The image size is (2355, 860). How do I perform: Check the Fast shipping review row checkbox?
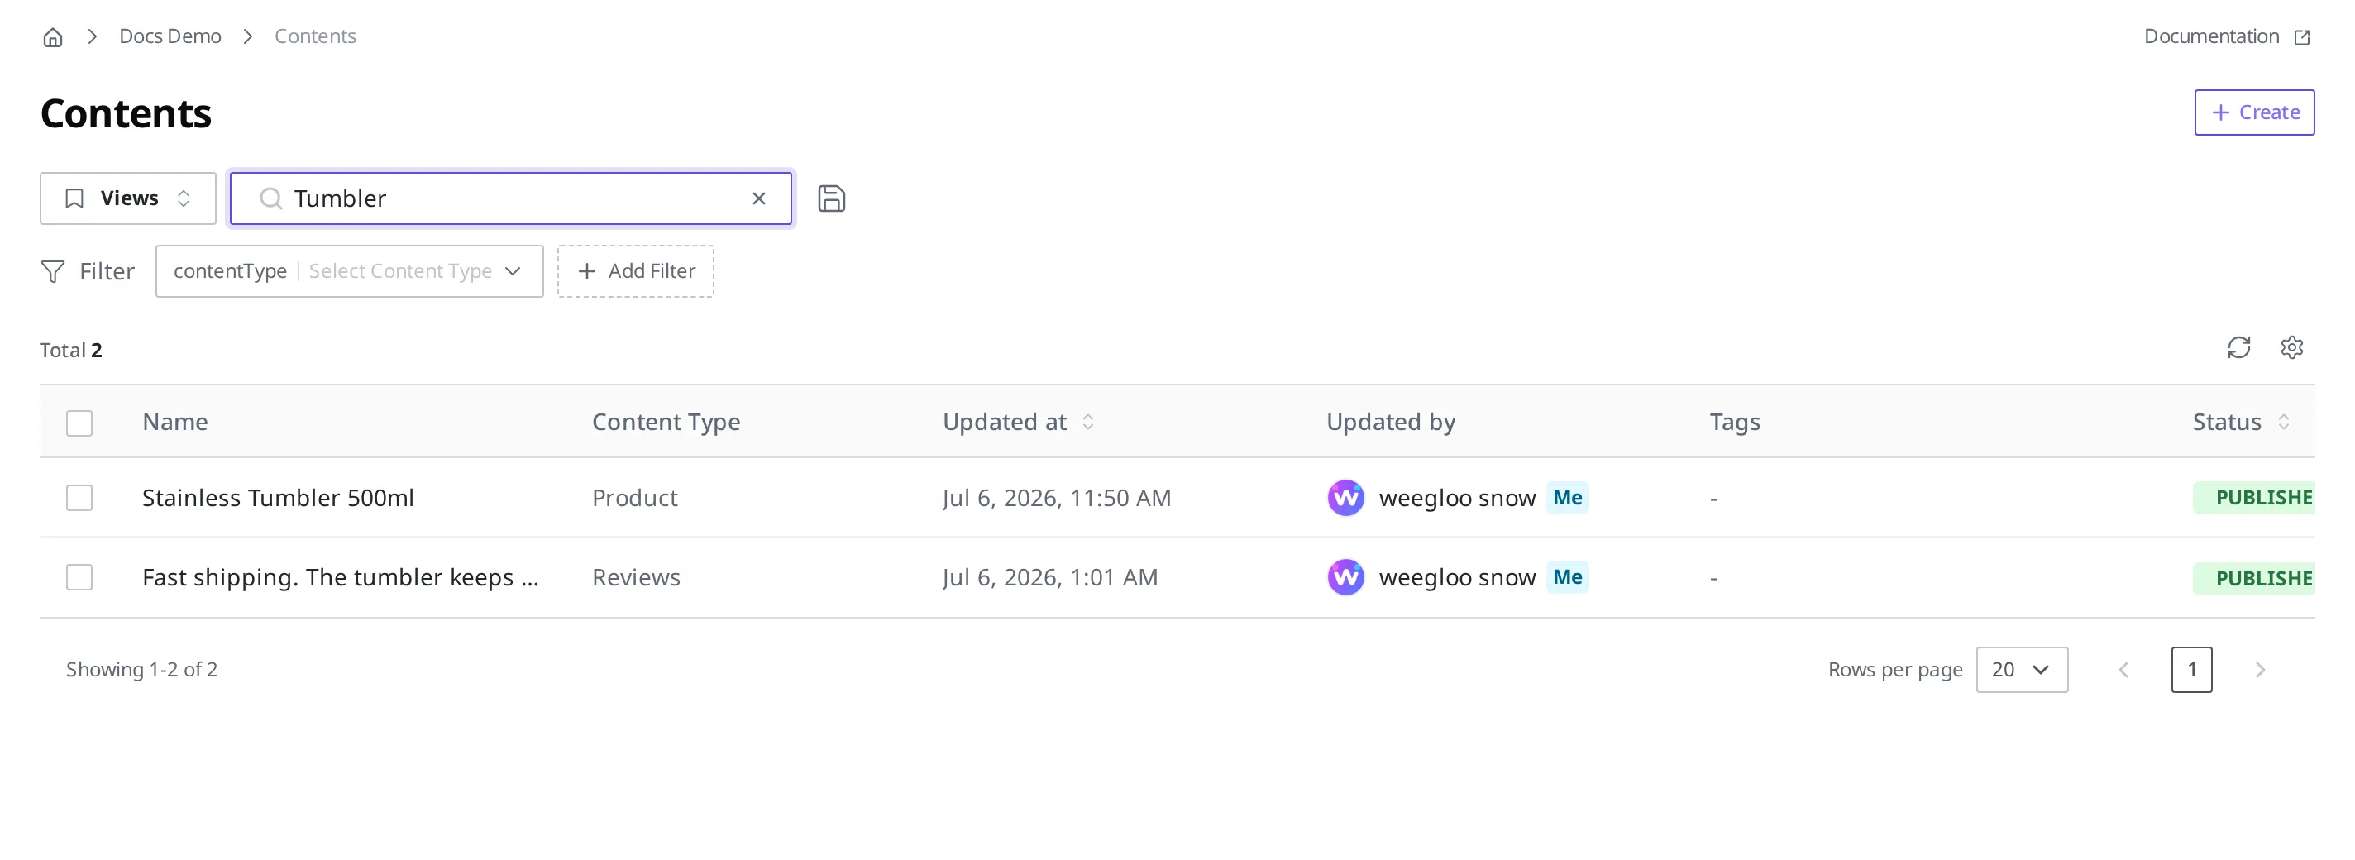click(79, 577)
